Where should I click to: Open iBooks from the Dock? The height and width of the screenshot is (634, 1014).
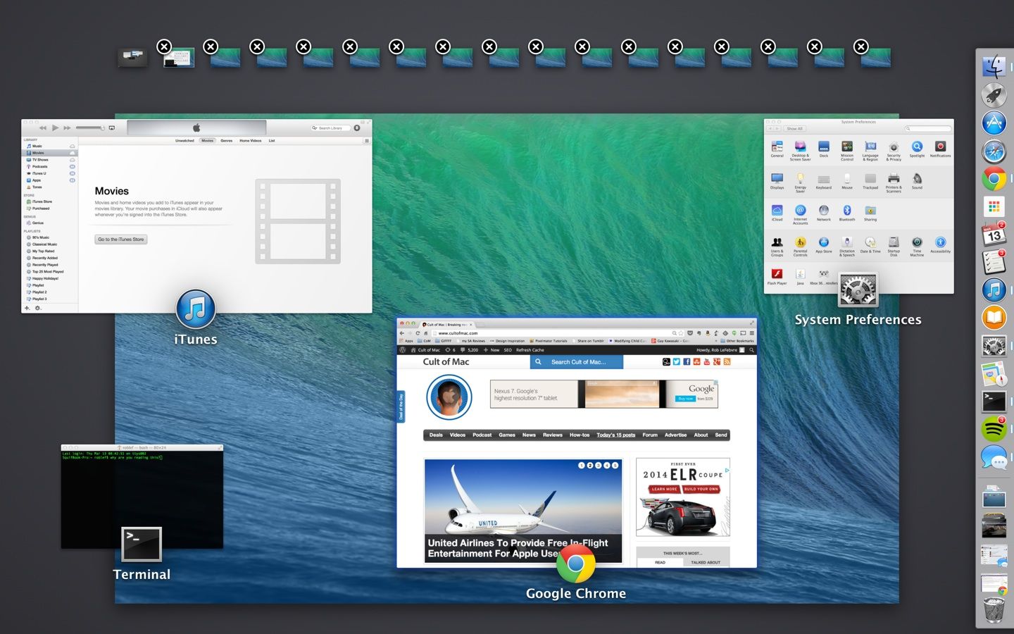[x=994, y=318]
